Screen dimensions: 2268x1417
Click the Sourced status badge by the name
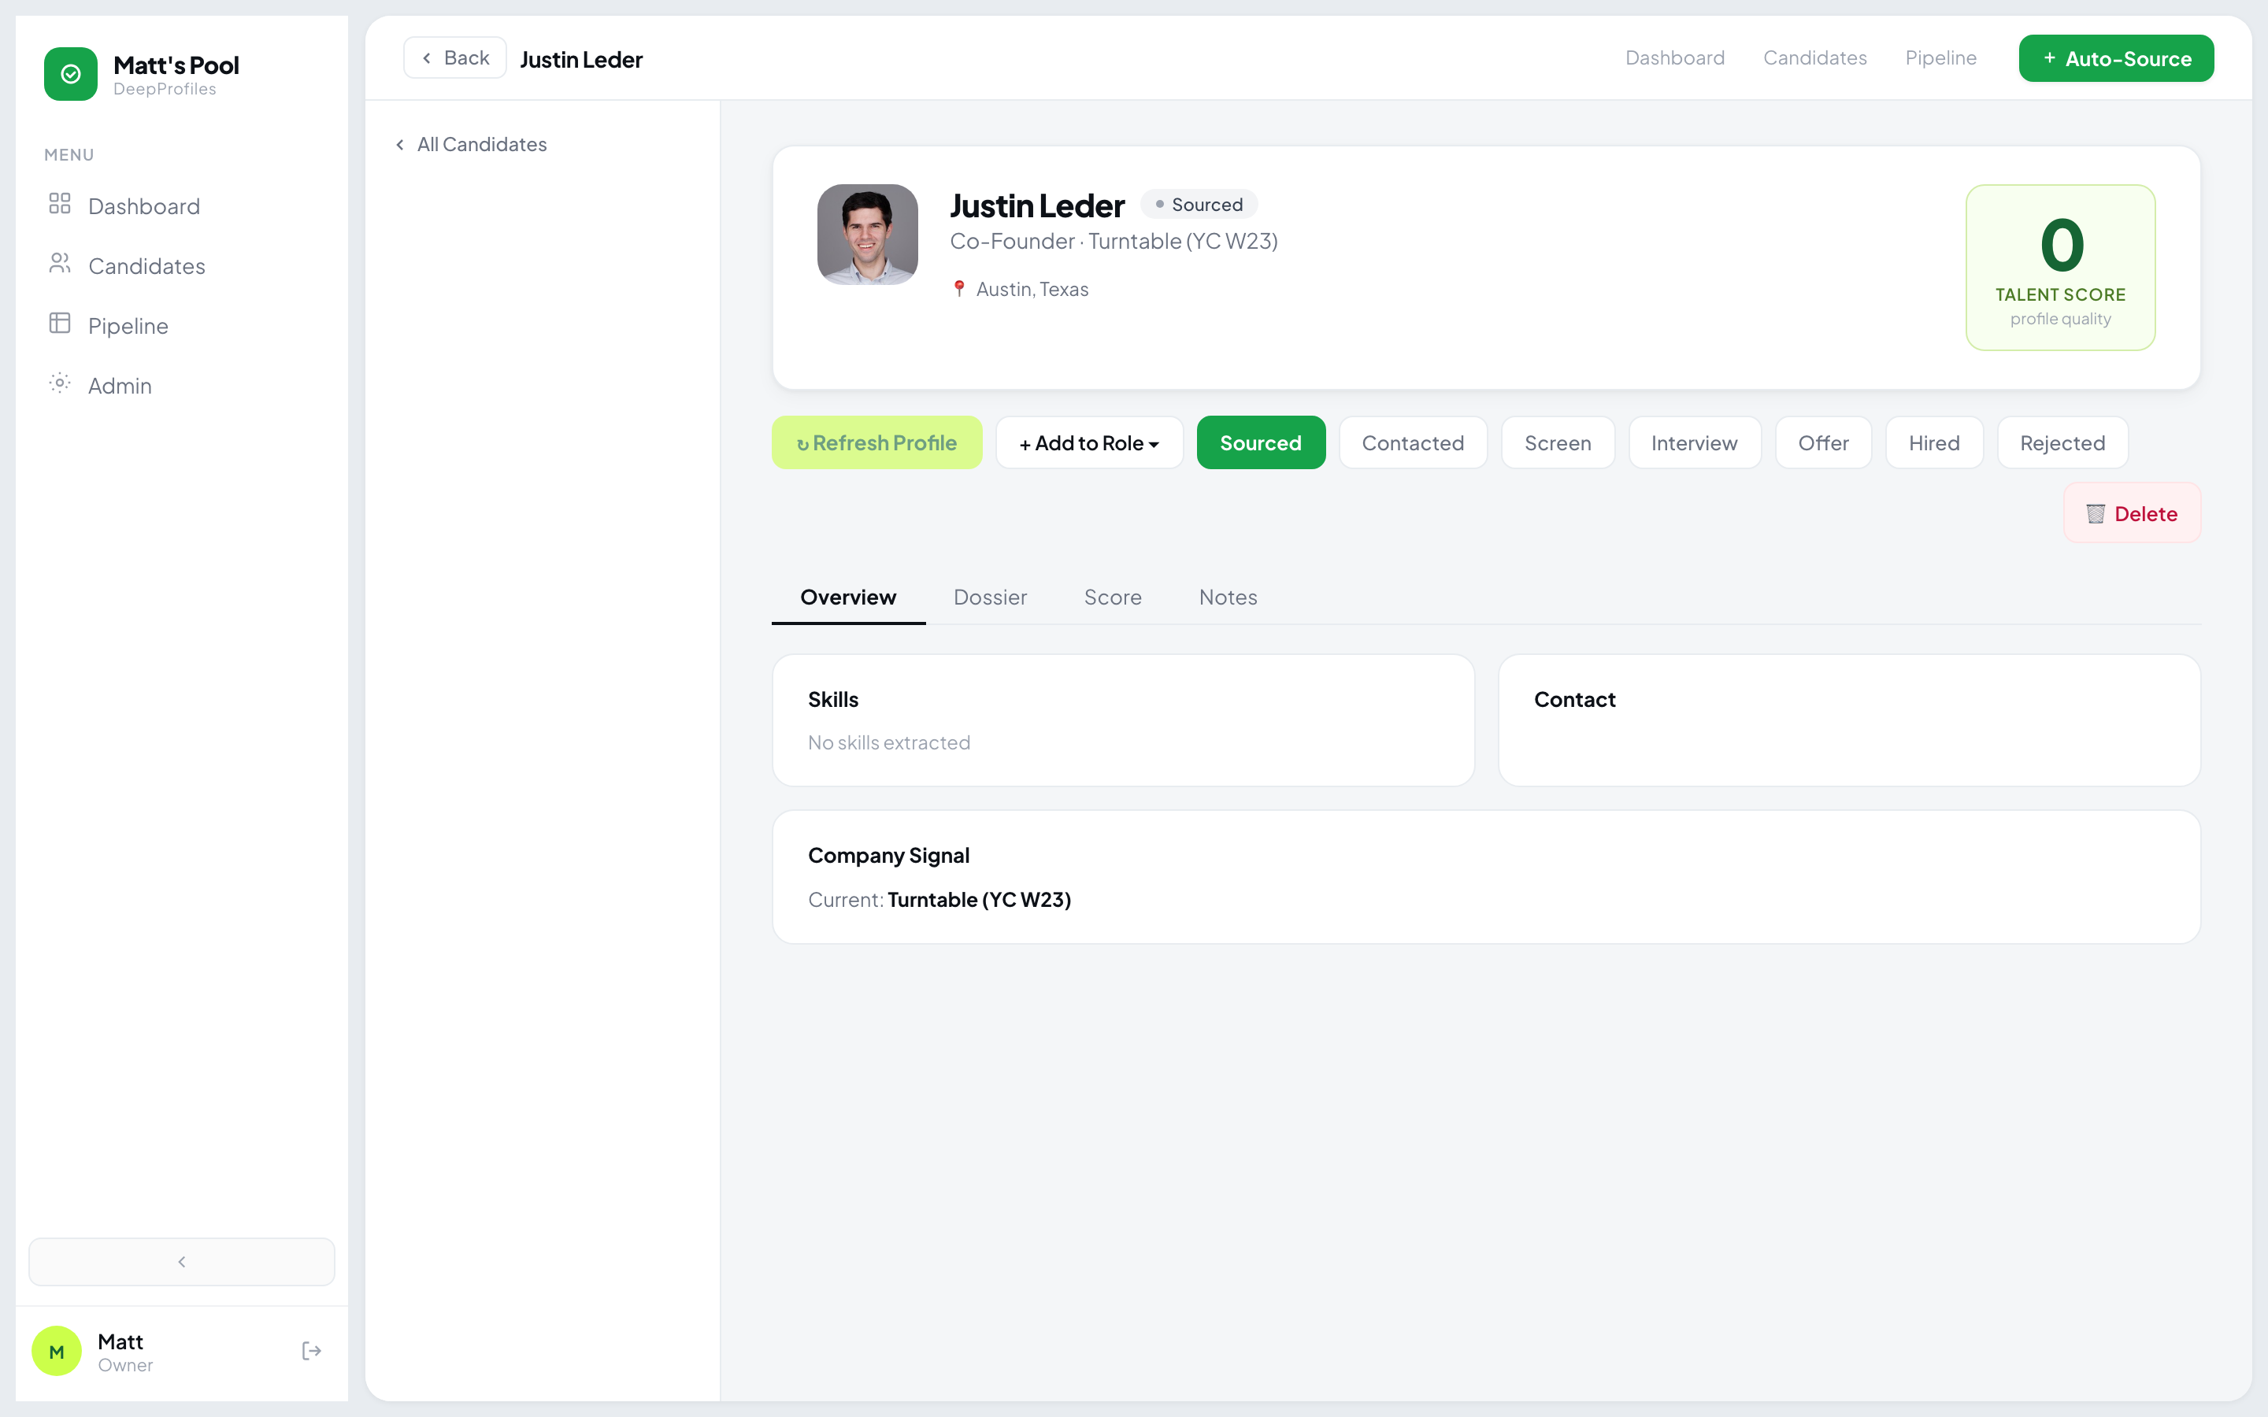[x=1199, y=205]
